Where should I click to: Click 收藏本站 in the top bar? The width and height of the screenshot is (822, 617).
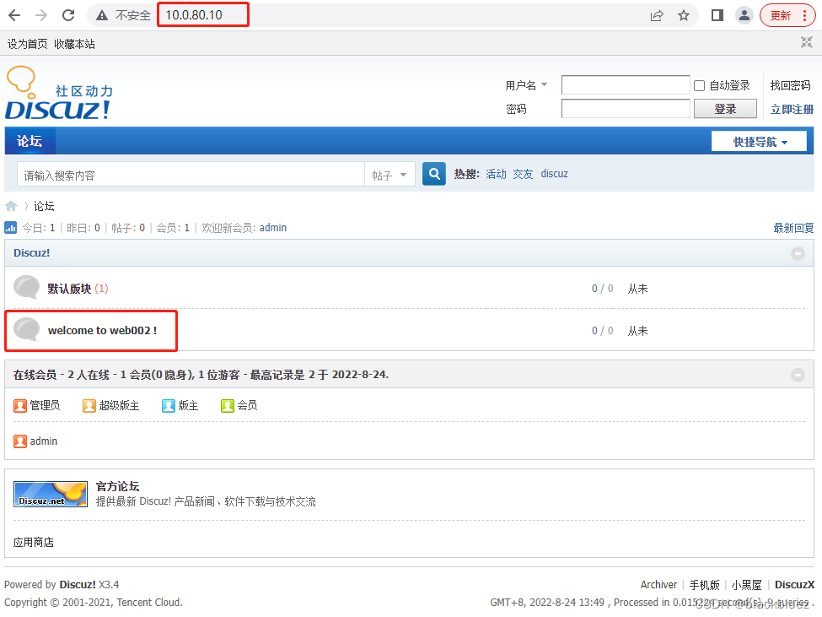coord(74,44)
